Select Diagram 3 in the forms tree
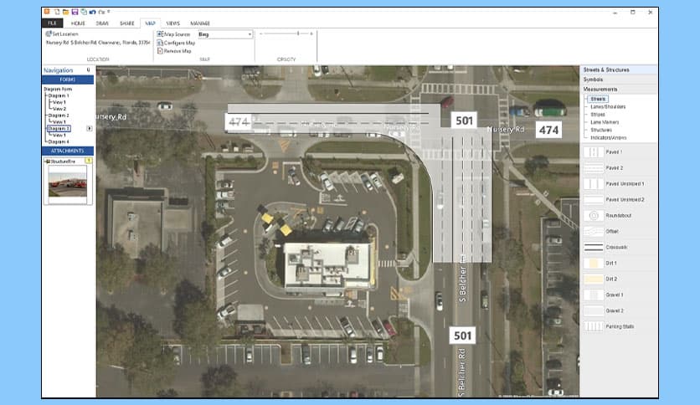The image size is (700, 405). [x=59, y=129]
